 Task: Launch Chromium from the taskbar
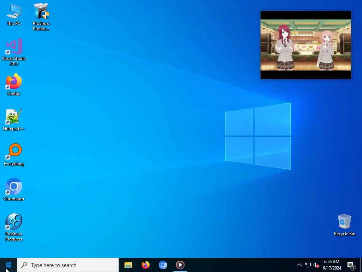click(163, 265)
